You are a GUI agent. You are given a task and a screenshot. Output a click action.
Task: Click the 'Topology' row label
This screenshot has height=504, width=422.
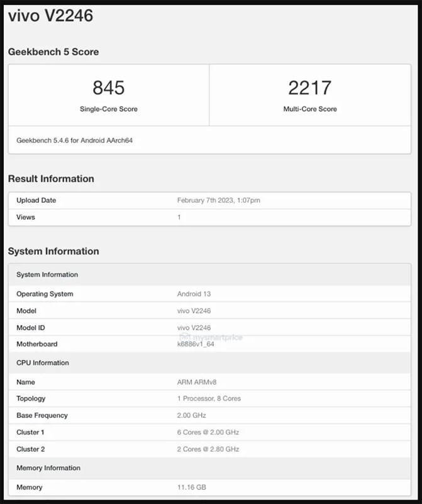[31, 399]
